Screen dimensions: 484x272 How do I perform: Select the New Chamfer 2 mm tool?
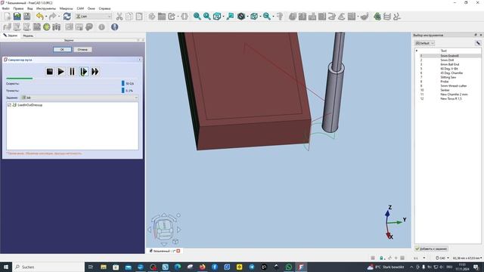pyautogui.click(x=448, y=94)
